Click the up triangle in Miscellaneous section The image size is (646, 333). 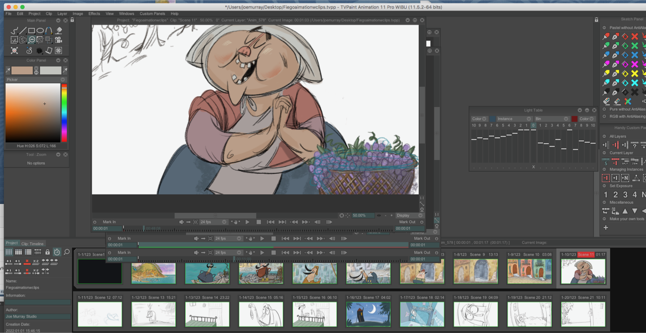click(625, 211)
